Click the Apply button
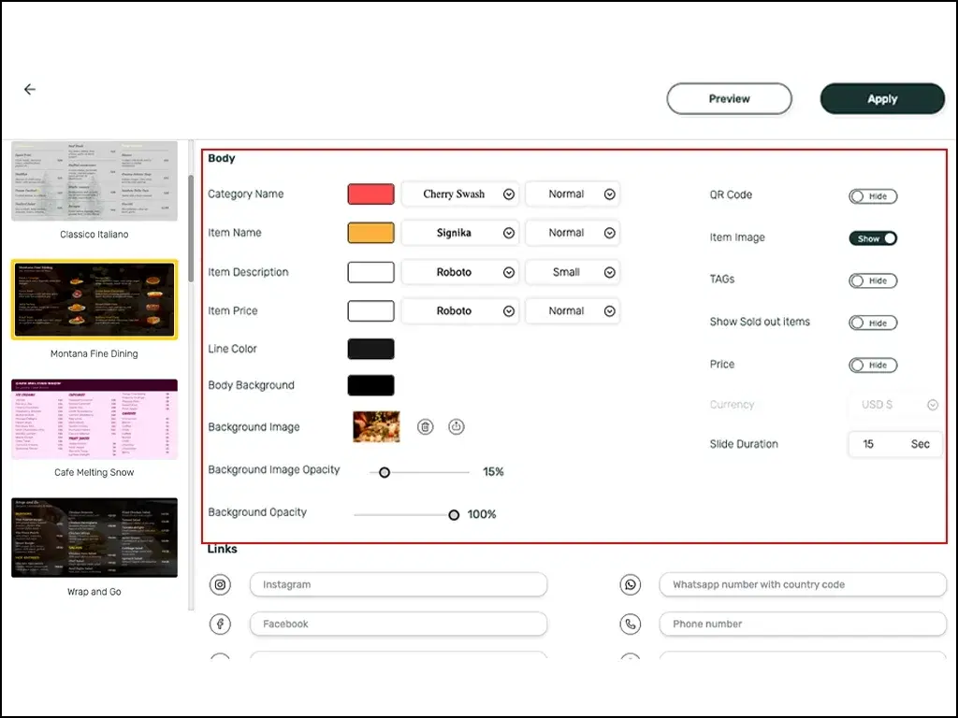958x718 pixels. coord(881,98)
